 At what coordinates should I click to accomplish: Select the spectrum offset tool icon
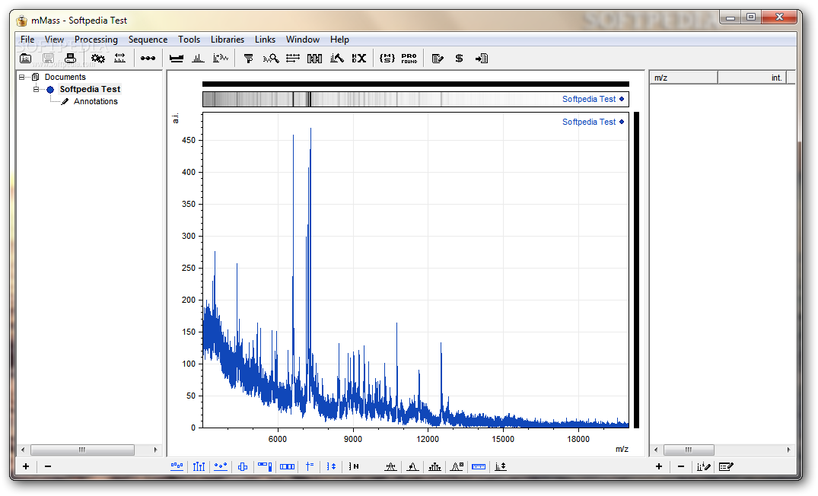pyautogui.click(x=501, y=467)
